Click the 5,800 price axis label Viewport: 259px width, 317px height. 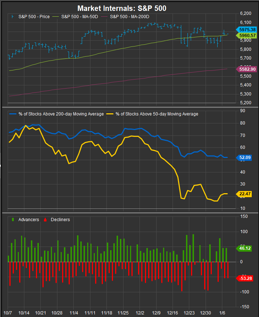[x=246, y=49]
